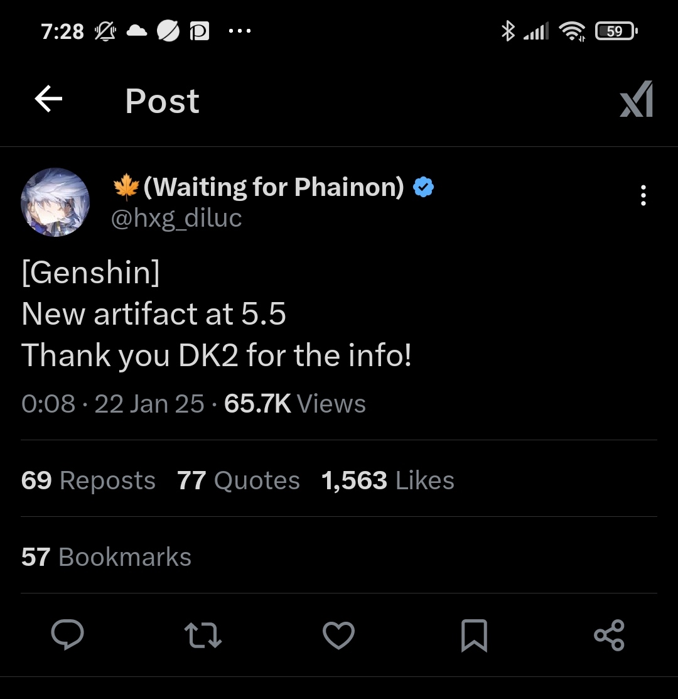The height and width of the screenshot is (699, 678).
Task: Tap the share icon
Action: tap(608, 635)
